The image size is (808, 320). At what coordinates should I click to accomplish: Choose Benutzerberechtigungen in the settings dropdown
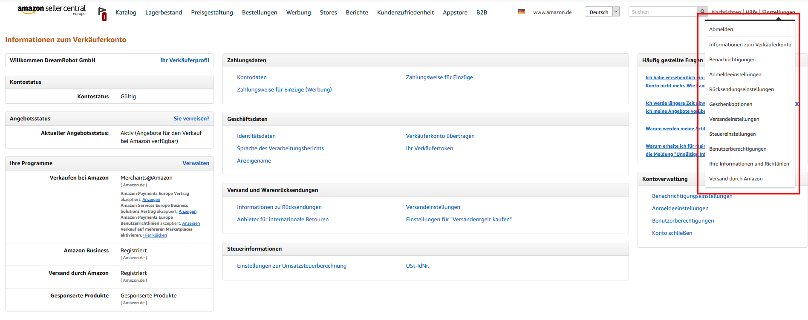(738, 149)
